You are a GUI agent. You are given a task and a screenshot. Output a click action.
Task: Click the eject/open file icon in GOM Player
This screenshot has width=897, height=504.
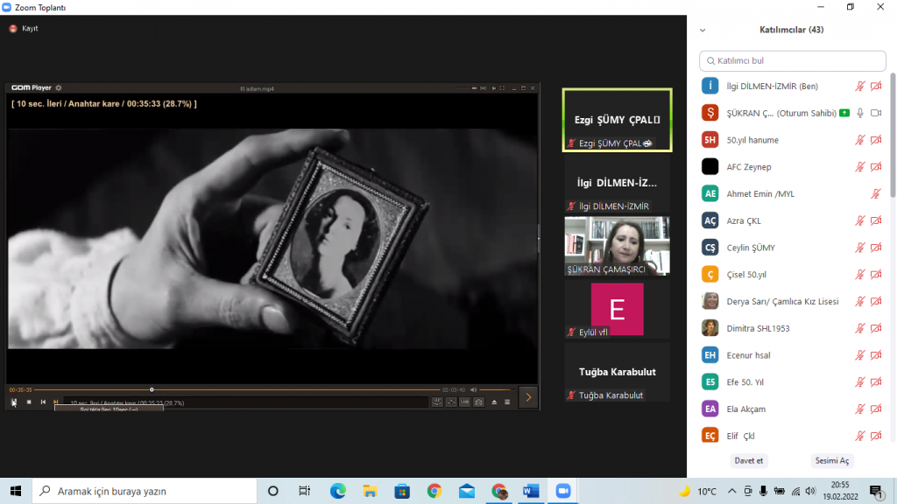click(x=494, y=402)
